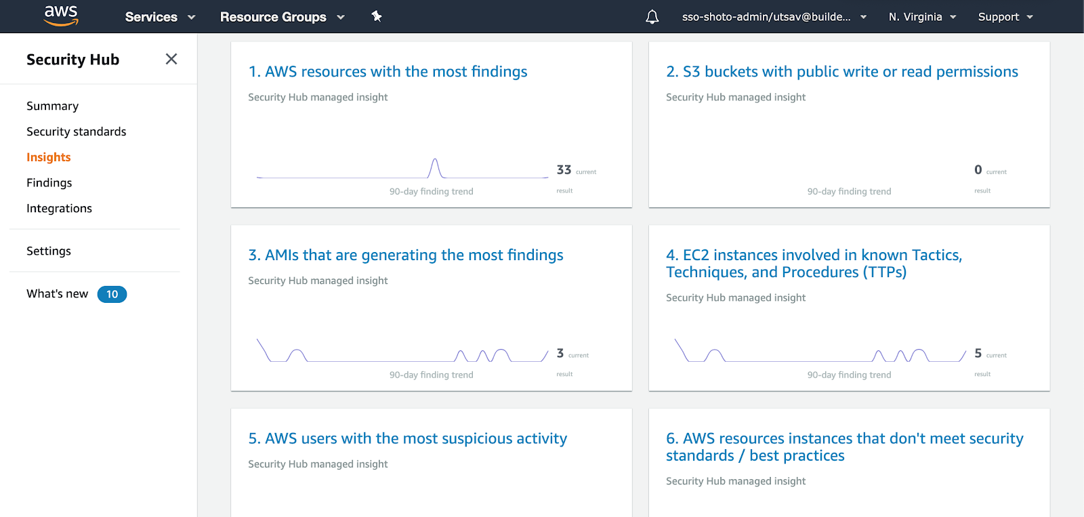Click the What's new badge showing 10
Viewport: 1084px width, 517px height.
click(112, 294)
